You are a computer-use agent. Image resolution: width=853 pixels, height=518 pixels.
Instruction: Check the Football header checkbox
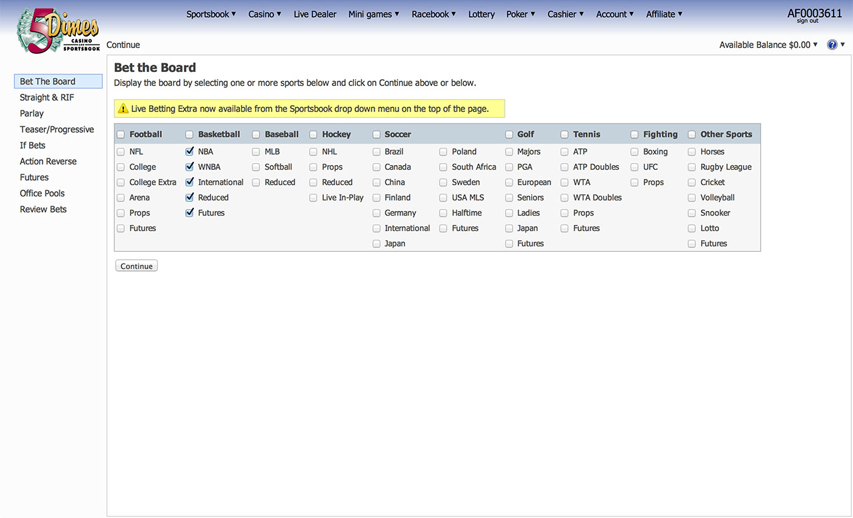coord(121,134)
